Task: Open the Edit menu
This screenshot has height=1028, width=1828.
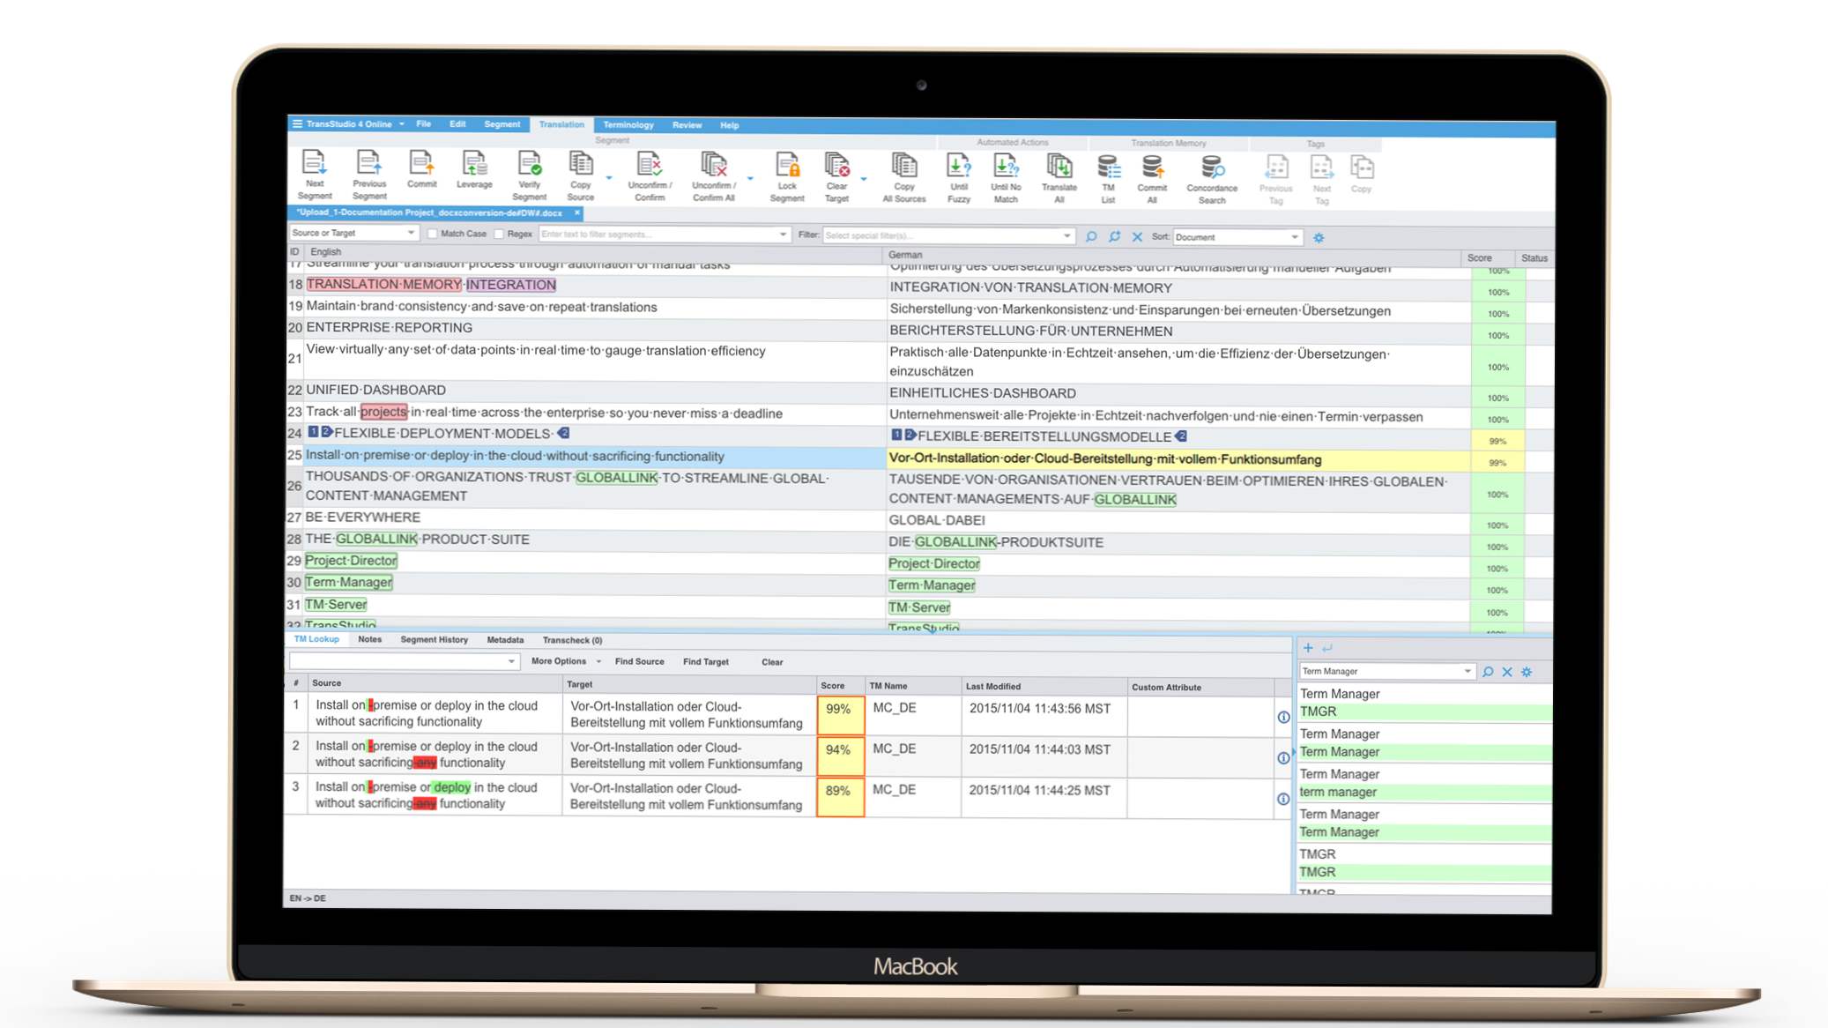Action: click(457, 124)
